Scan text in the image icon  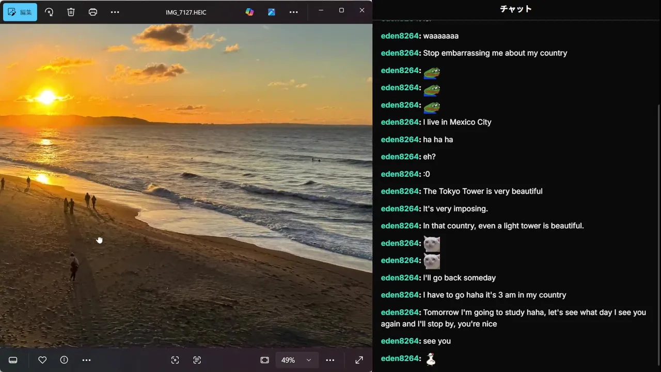tap(197, 360)
